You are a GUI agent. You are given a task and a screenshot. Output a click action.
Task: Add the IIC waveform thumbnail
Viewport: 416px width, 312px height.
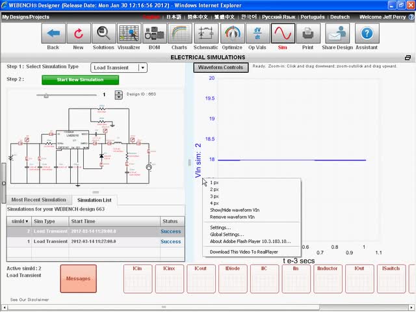tap(265, 279)
